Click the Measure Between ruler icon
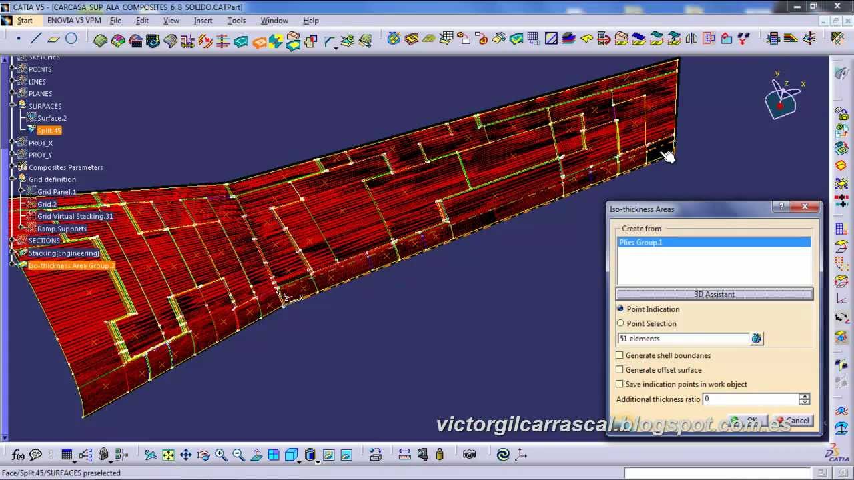Image resolution: width=854 pixels, height=480 pixels. tap(405, 455)
